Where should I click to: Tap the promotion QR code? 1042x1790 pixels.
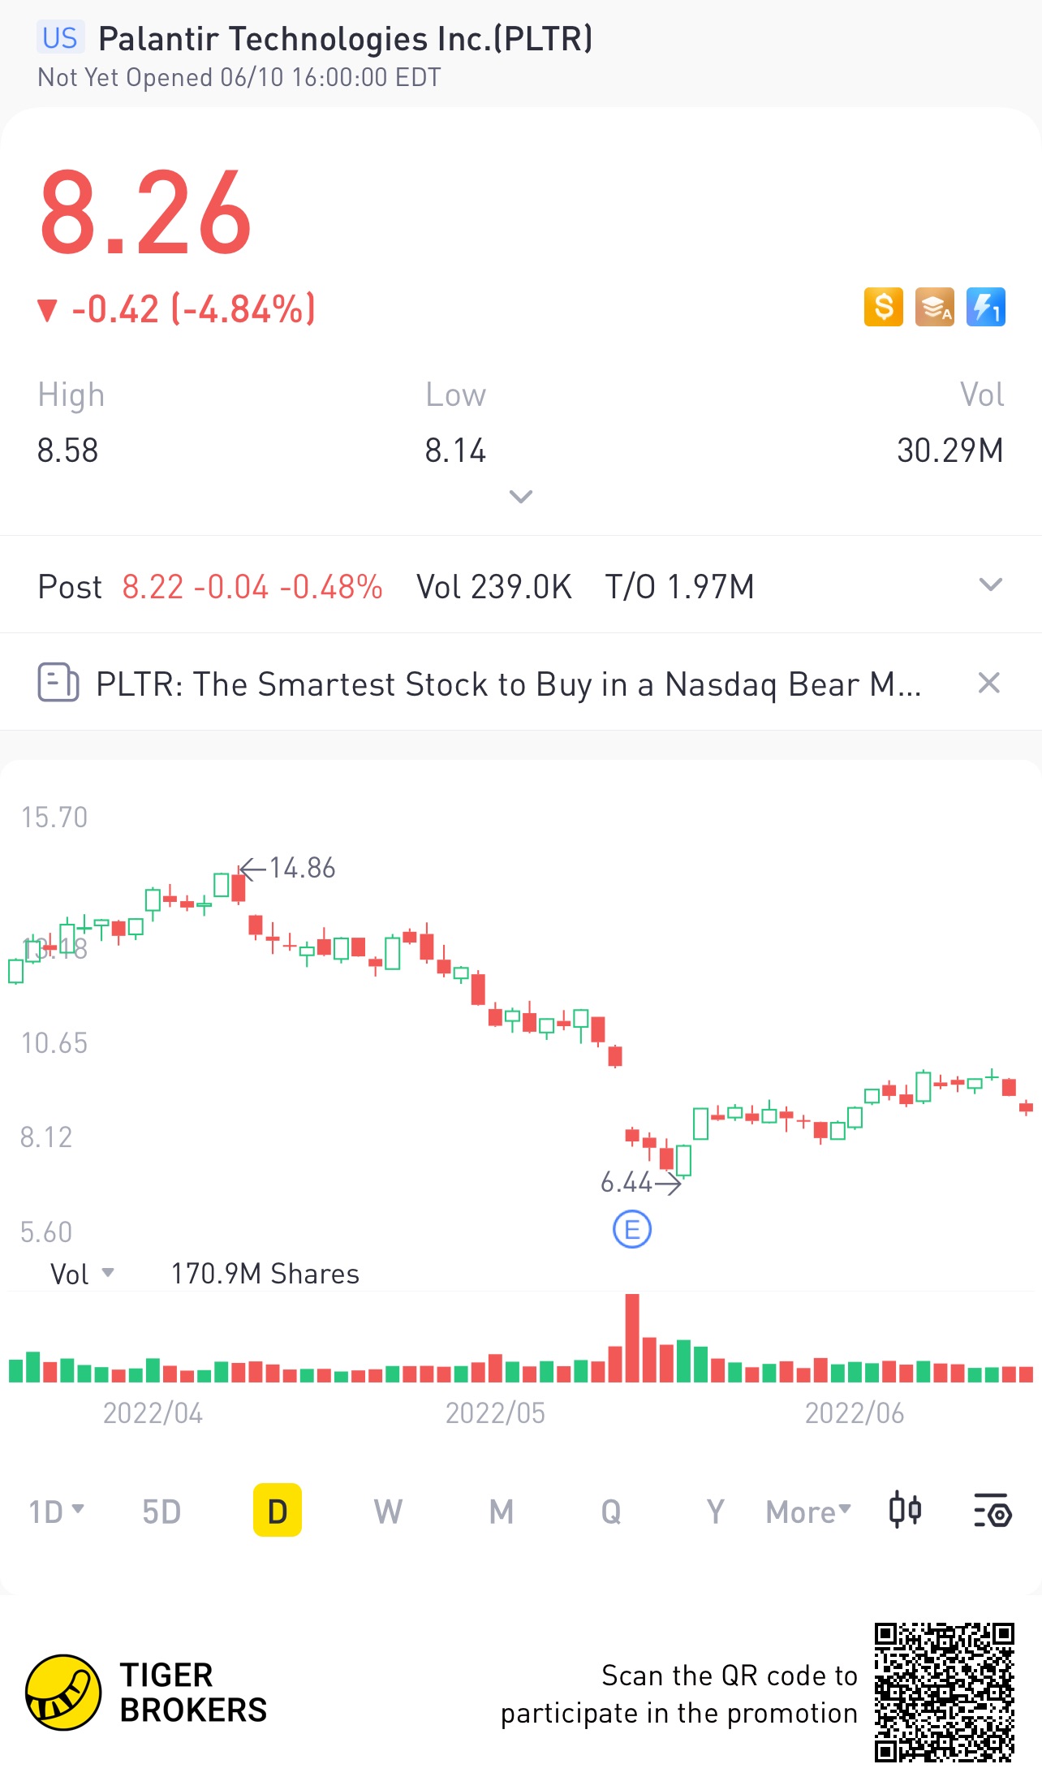pyautogui.click(x=945, y=1693)
